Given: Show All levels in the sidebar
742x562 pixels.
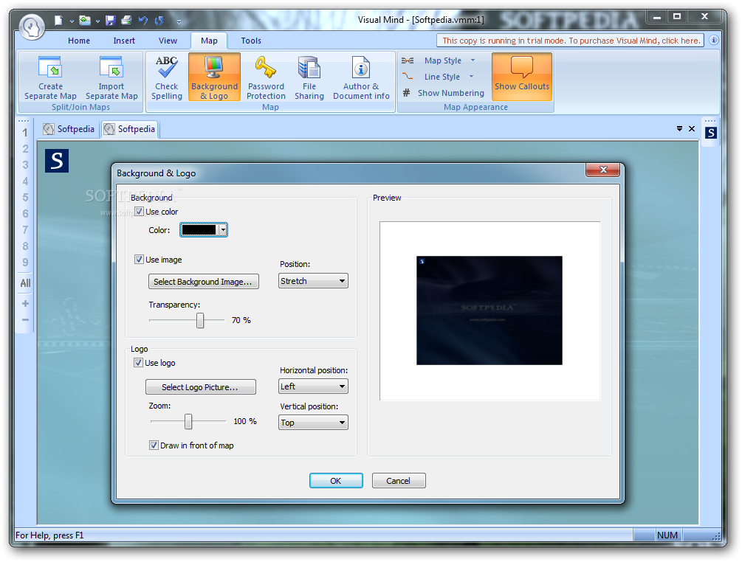Looking at the screenshot, I should tap(25, 283).
